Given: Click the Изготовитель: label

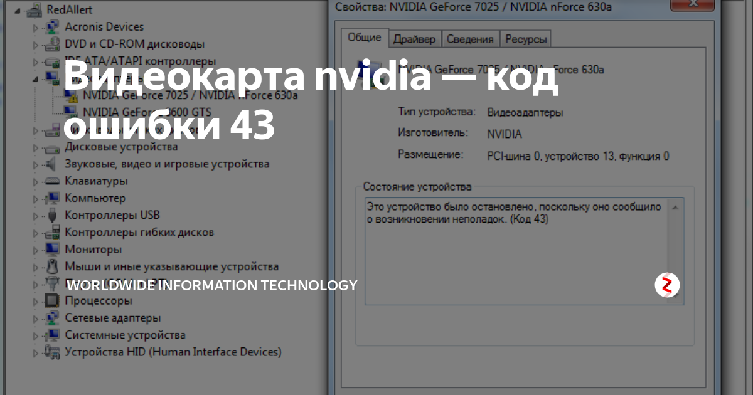Looking at the screenshot, I should (433, 133).
